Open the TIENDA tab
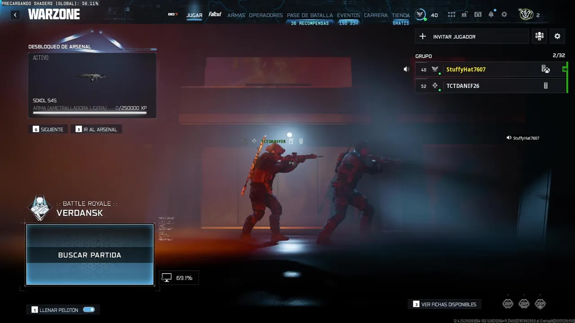This screenshot has width=575, height=323. [x=401, y=15]
